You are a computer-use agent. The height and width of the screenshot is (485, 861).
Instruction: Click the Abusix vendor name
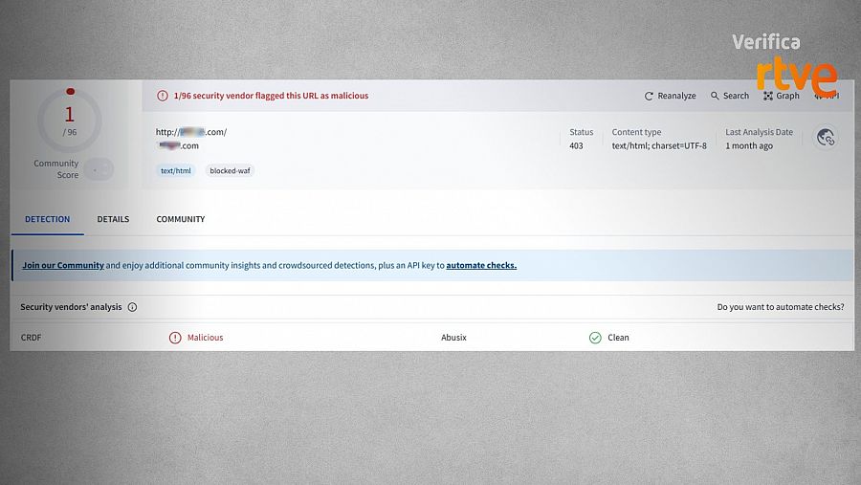click(x=454, y=338)
